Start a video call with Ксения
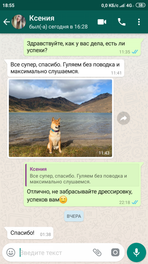148x264 pixels. pos(102,22)
